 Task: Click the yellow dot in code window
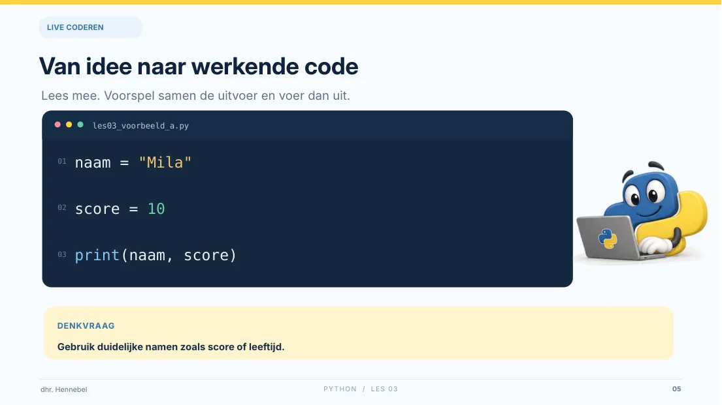tap(69, 125)
